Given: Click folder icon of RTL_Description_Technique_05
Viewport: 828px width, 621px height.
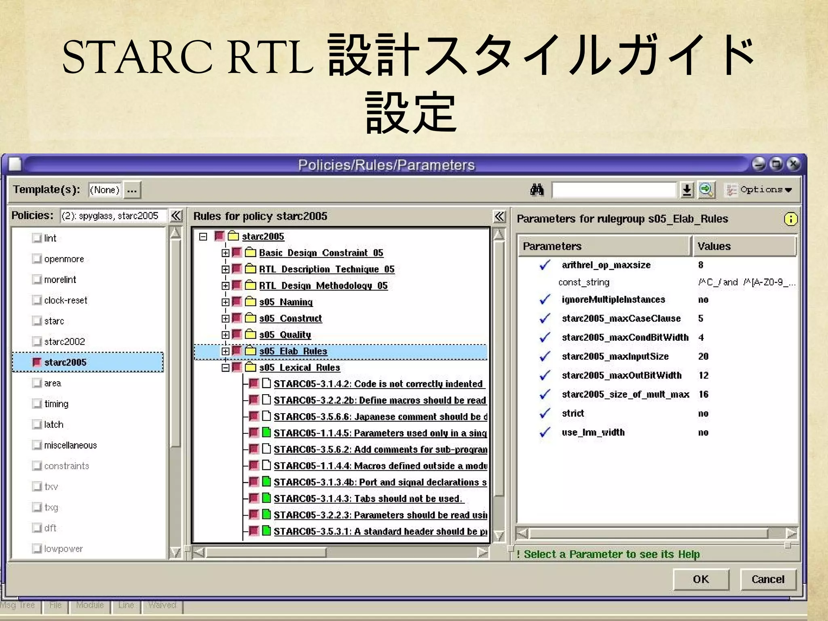Looking at the screenshot, I should (251, 269).
